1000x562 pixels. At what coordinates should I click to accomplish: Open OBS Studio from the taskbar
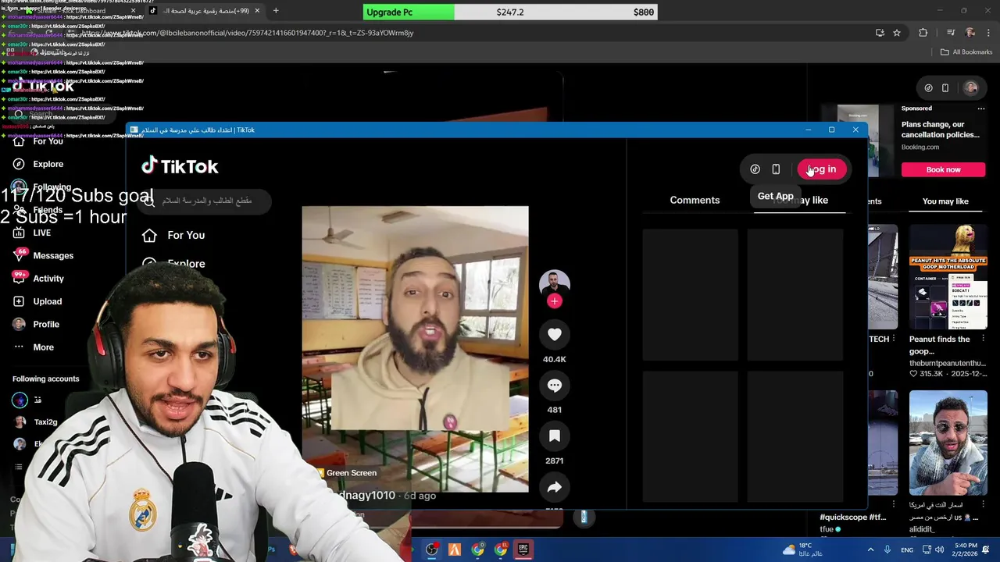click(431, 550)
